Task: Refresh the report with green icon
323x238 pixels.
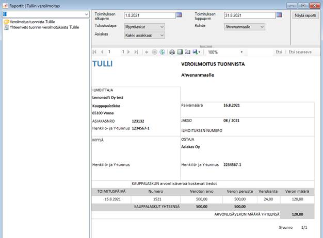Action: click(x=163, y=52)
